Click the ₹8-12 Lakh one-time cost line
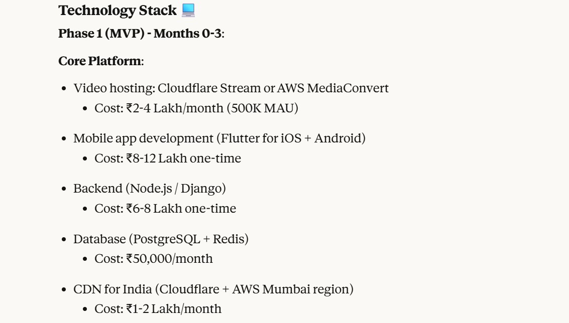The width and height of the screenshot is (569, 323). pos(168,158)
